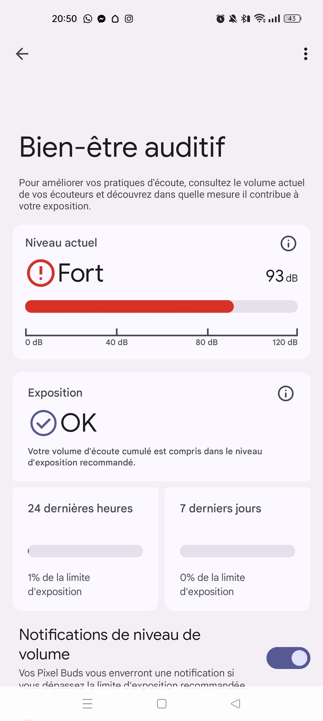Tap the back arrow

[22, 54]
